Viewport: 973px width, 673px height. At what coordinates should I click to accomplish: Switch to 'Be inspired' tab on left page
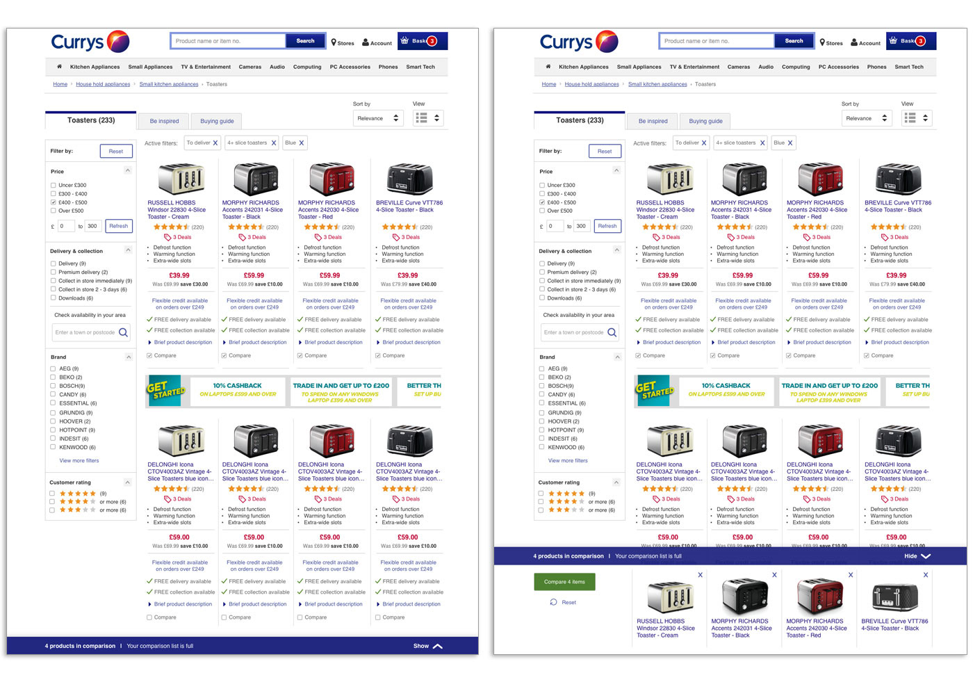tap(164, 121)
